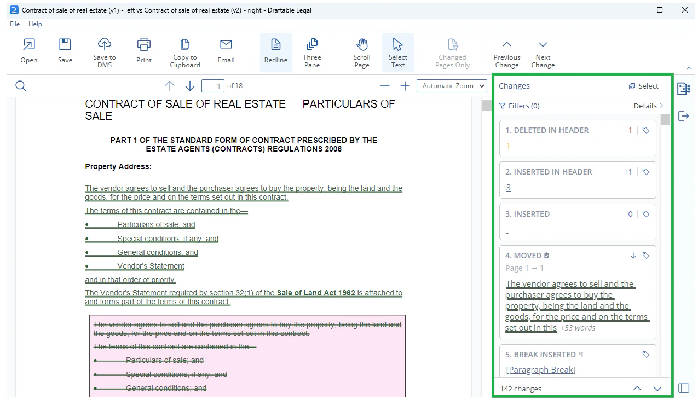Jump to next change with bottom down chevron
Image resolution: width=698 pixels, height=400 pixels.
pos(657,389)
